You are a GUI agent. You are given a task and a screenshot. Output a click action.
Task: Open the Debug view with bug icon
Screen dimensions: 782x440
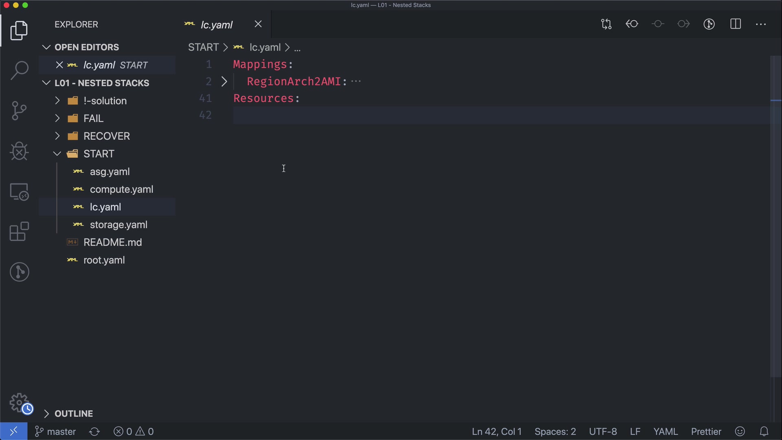click(19, 151)
